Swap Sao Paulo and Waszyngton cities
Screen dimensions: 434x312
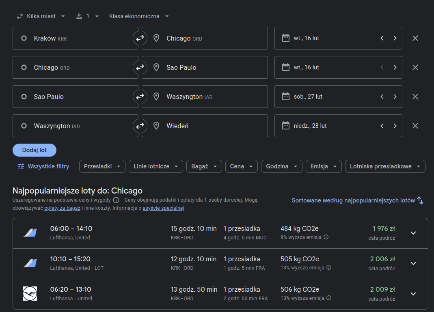[140, 97]
